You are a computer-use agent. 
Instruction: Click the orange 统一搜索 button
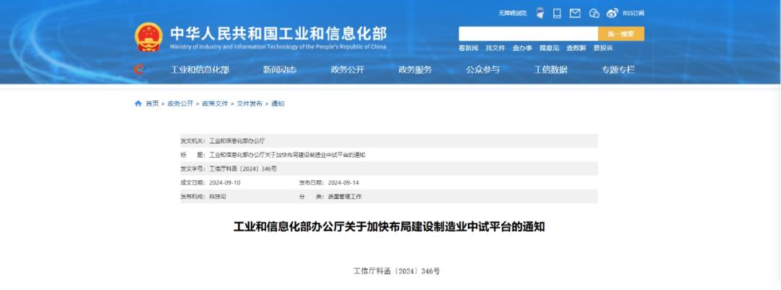(x=621, y=34)
